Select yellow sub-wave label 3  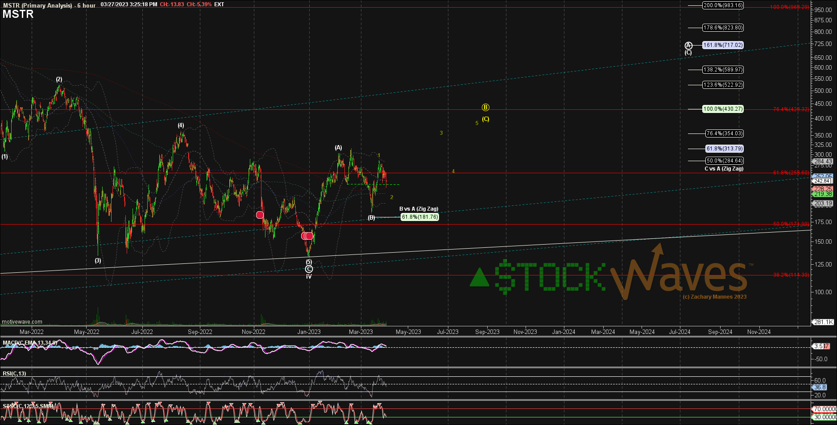click(441, 133)
